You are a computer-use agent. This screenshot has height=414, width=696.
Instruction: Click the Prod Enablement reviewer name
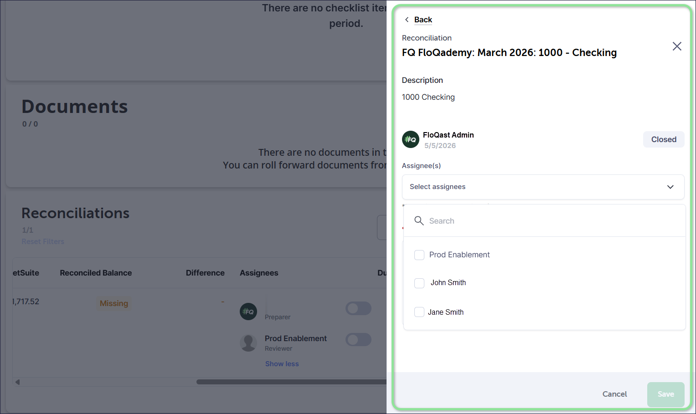295,338
